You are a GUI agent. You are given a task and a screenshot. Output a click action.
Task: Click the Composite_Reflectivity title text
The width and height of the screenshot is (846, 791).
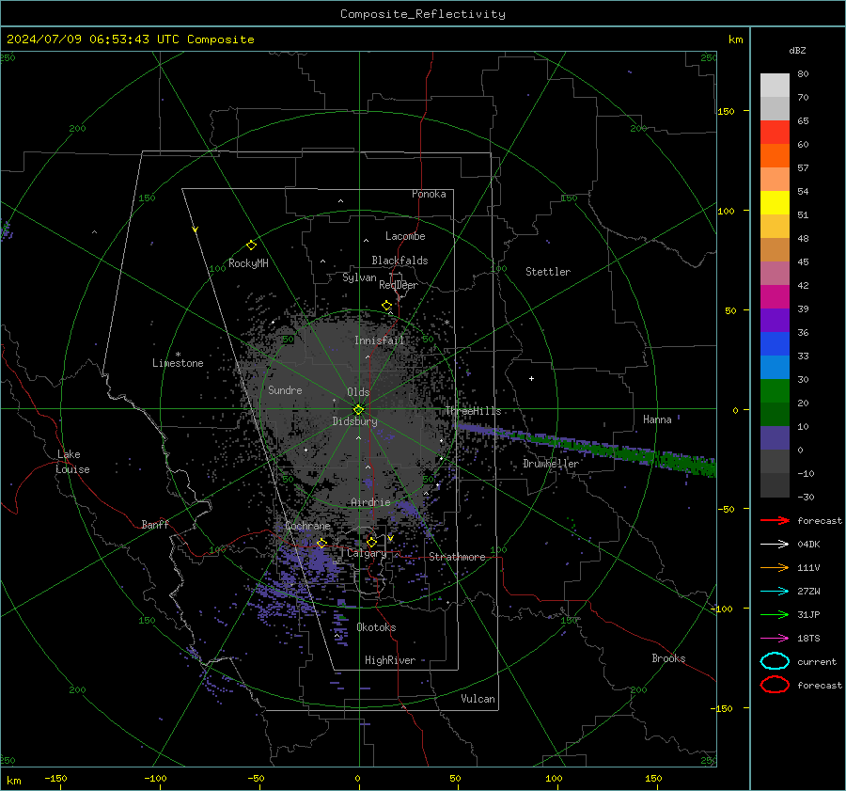[x=423, y=14]
